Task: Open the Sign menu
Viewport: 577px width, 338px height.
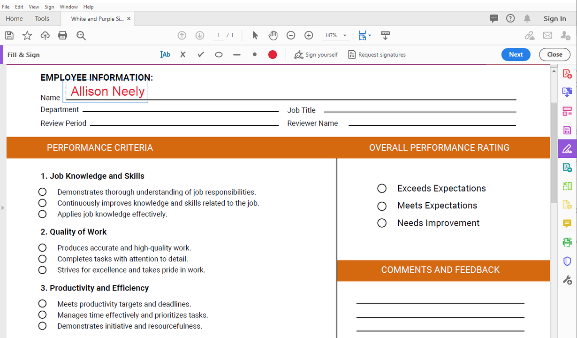Action: 49,7
